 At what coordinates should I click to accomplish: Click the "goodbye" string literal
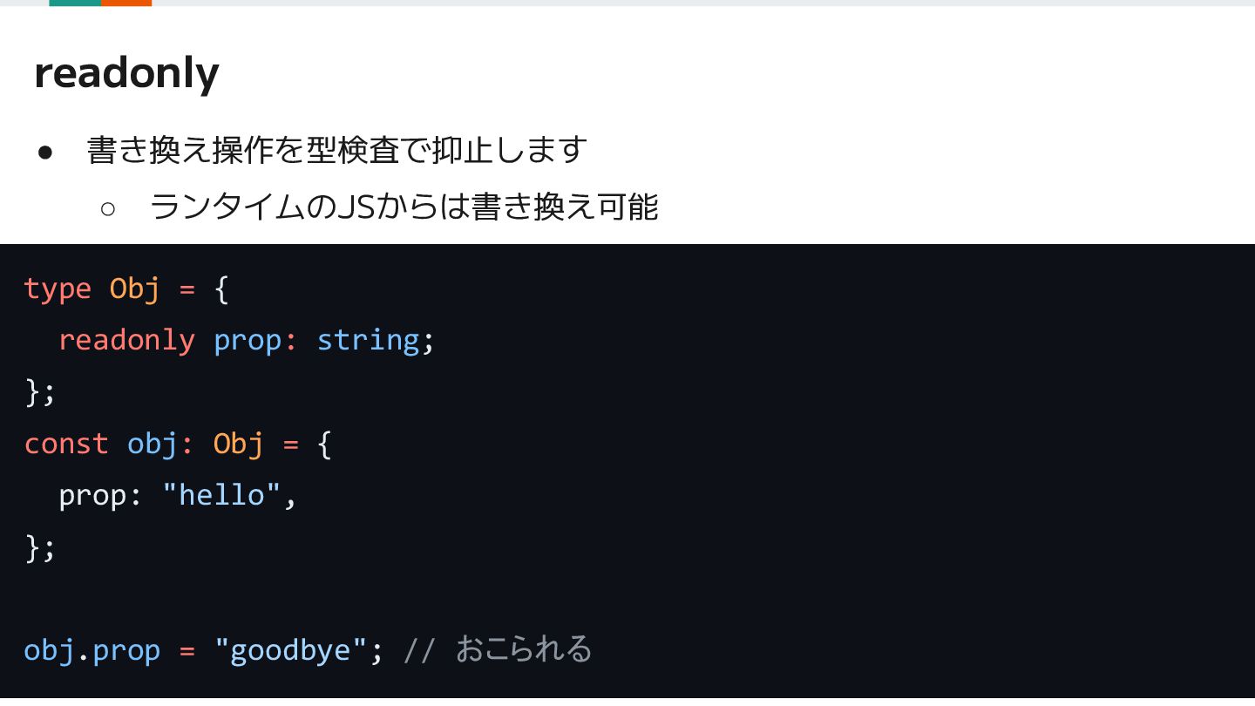click(x=290, y=651)
